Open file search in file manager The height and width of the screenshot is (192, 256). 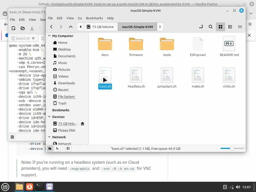[210, 27]
